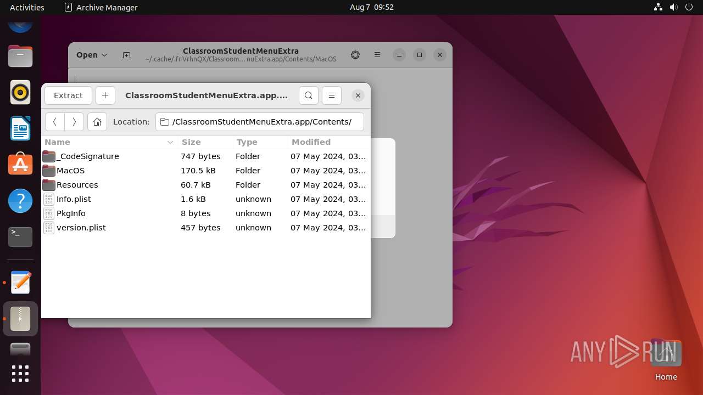703x395 pixels.
Task: Open the power icon in the top bar
Action: [689, 7]
